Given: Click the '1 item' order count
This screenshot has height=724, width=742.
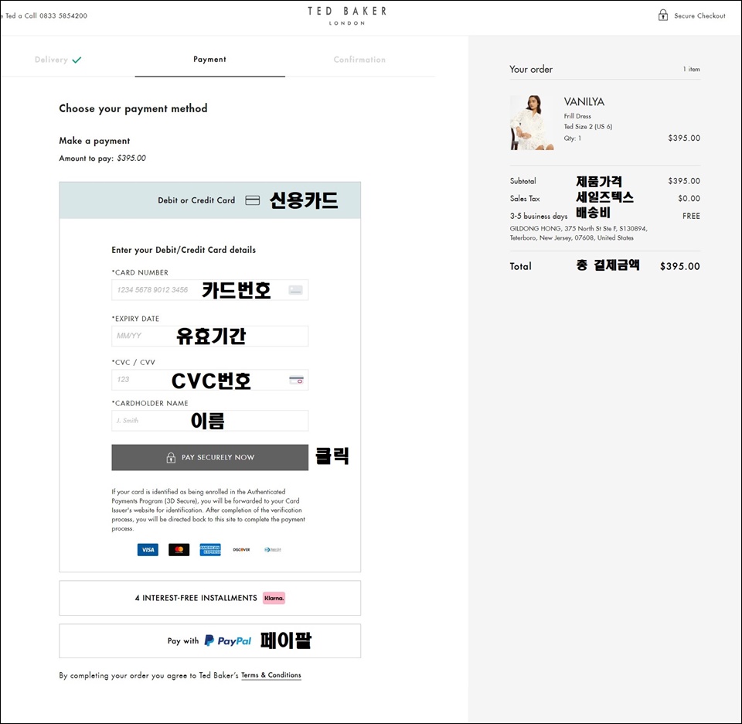Looking at the screenshot, I should (691, 69).
